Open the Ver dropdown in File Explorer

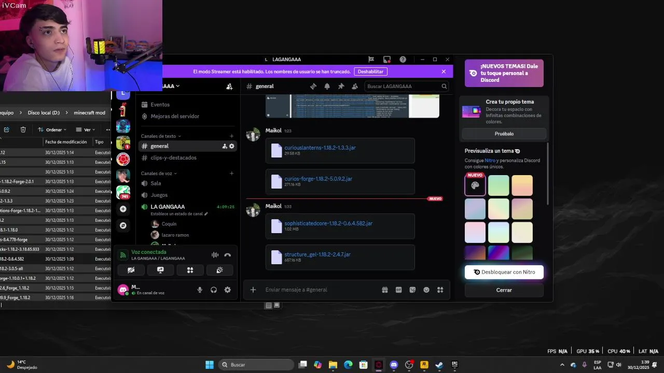coord(86,130)
